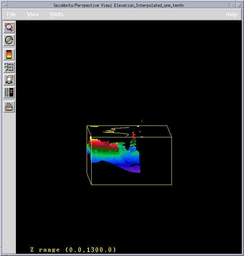Click the 3D cube rotation icon

9,80
